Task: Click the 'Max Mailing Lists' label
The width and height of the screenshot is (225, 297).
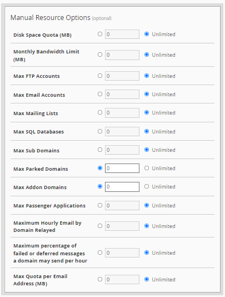Action: 36,113
